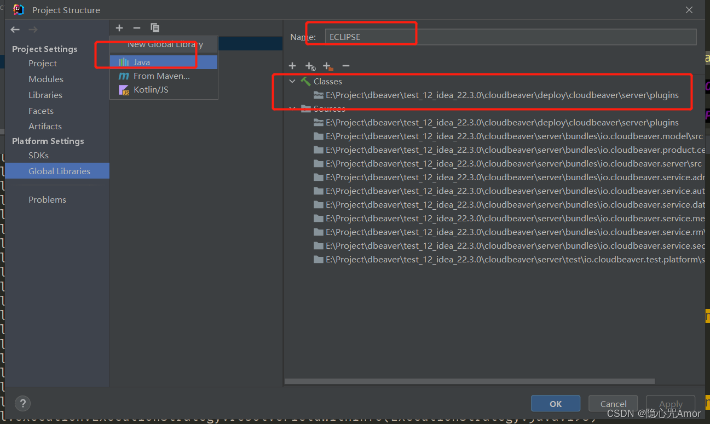The height and width of the screenshot is (424, 710).
Task: Choose Kotlin/JS library type
Action: (164, 90)
